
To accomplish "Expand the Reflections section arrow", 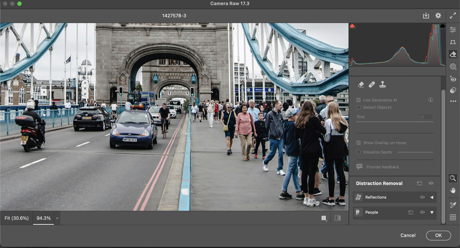I will [432, 197].
